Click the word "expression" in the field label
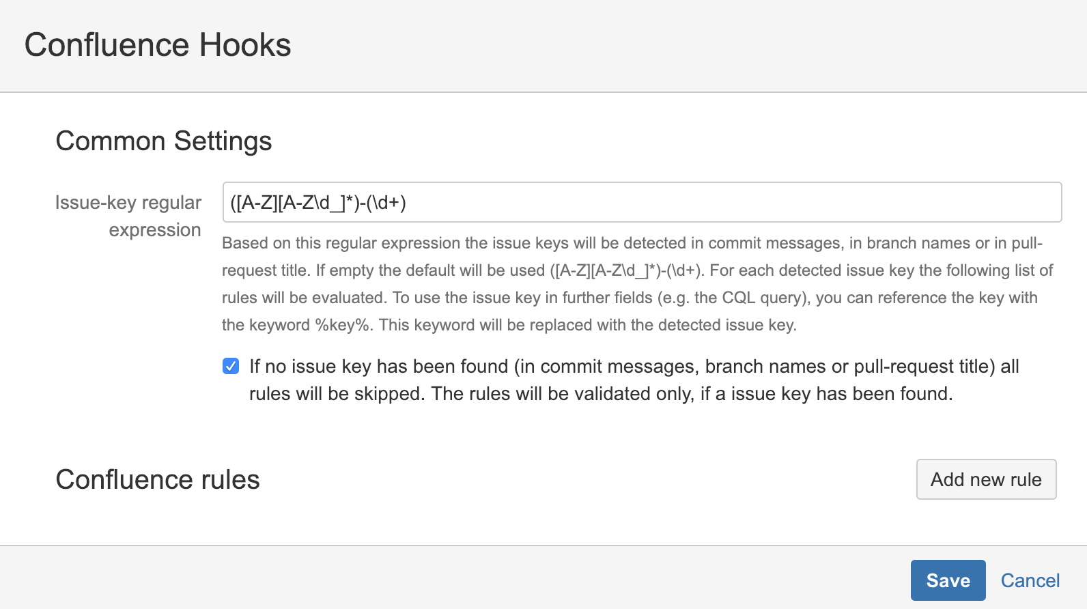This screenshot has height=609, width=1087. tap(155, 230)
